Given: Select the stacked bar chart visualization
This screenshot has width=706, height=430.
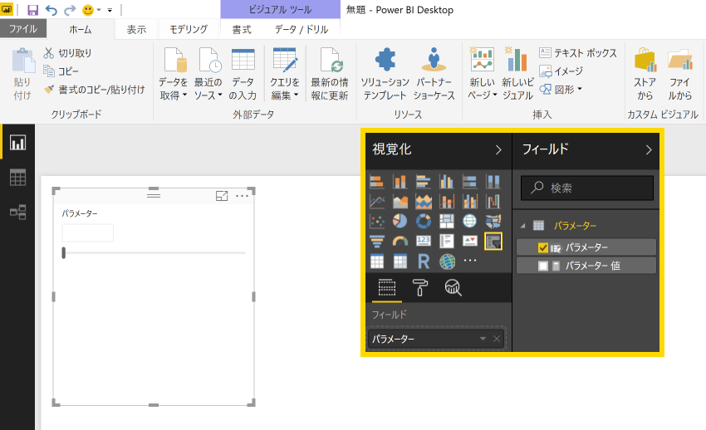Looking at the screenshot, I should pyautogui.click(x=377, y=182).
